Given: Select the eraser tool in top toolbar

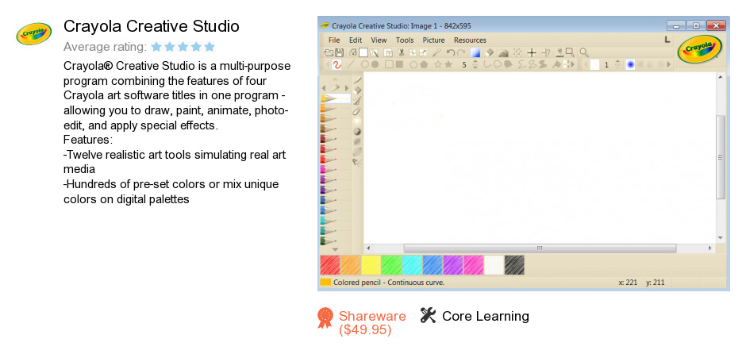Looking at the screenshot, I should point(489,53).
